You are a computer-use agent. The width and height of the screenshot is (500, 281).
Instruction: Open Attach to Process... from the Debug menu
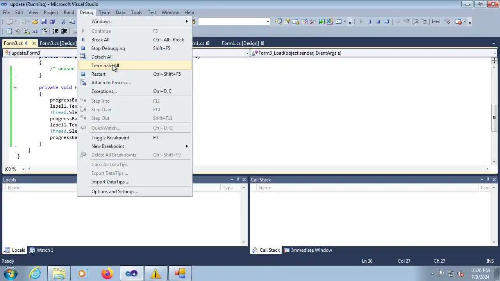[135, 83]
